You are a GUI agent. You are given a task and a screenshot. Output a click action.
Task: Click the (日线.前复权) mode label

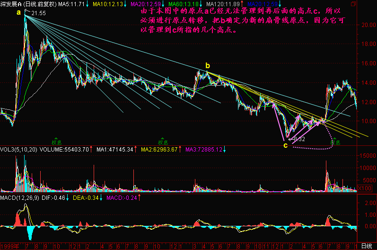pos(40,4)
